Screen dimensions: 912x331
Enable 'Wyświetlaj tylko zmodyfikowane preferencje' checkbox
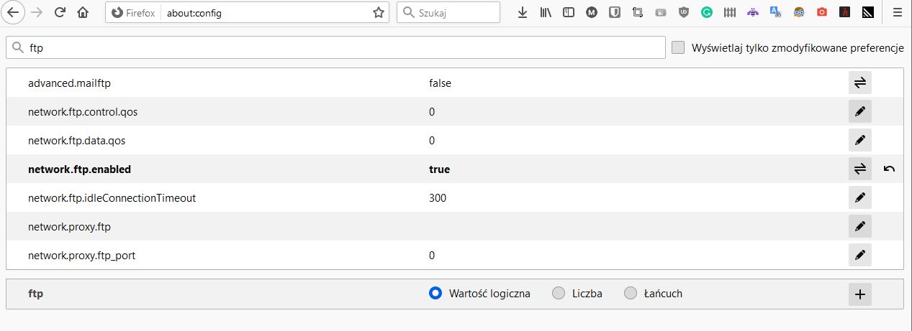678,47
